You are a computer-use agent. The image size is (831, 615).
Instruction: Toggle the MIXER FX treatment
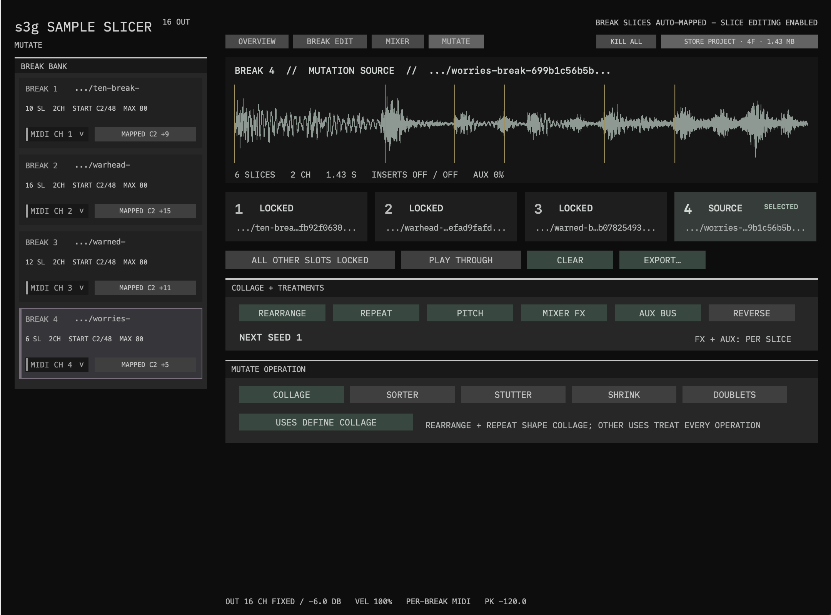point(564,313)
